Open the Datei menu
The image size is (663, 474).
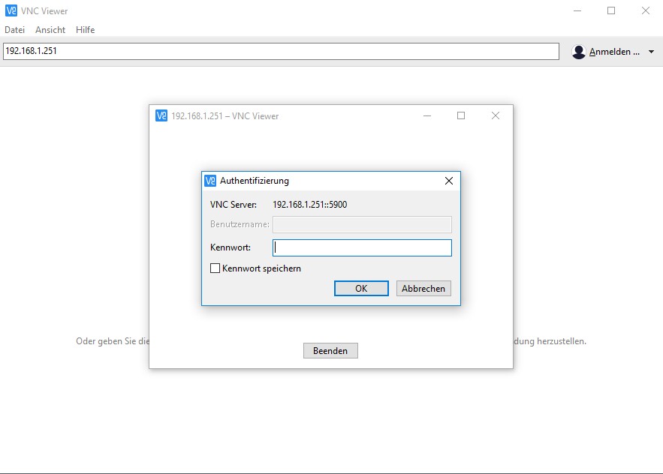(15, 30)
